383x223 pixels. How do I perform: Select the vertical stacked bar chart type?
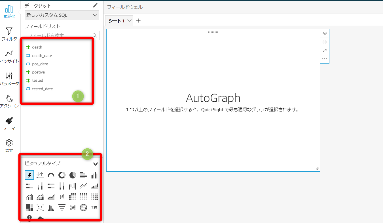tap(40, 186)
